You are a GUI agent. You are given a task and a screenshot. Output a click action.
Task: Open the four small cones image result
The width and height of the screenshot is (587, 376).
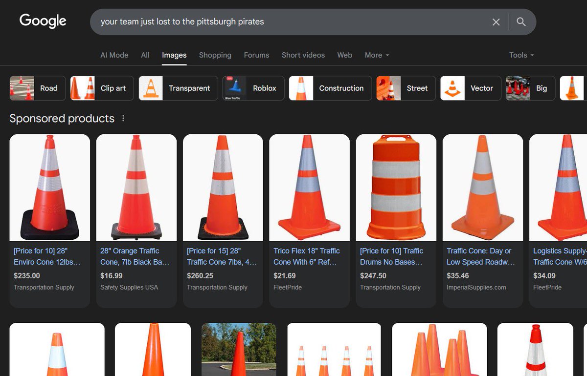pos(334,350)
